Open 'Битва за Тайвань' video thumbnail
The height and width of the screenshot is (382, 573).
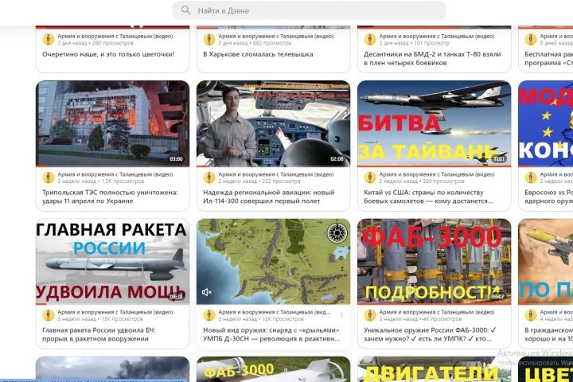point(435,123)
